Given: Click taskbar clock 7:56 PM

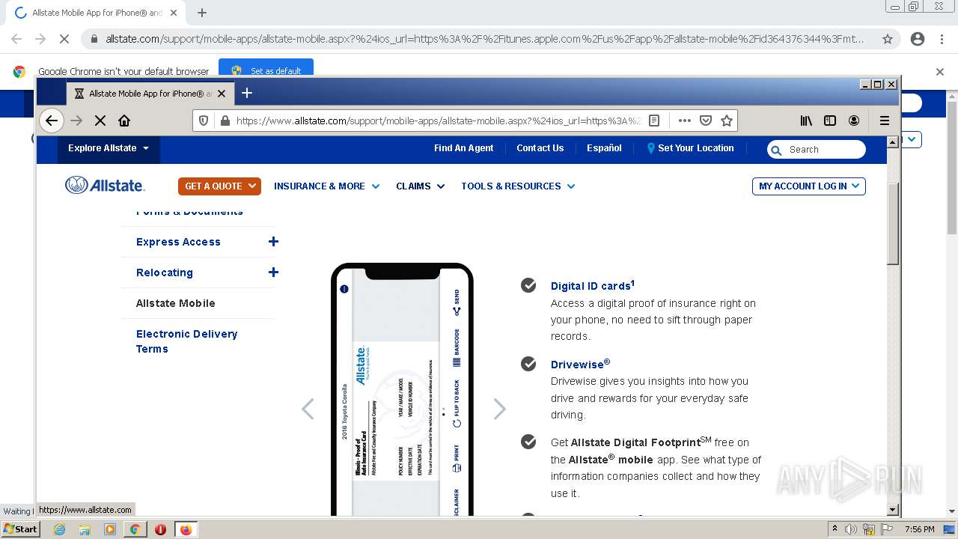Looking at the screenshot, I should pyautogui.click(x=919, y=529).
